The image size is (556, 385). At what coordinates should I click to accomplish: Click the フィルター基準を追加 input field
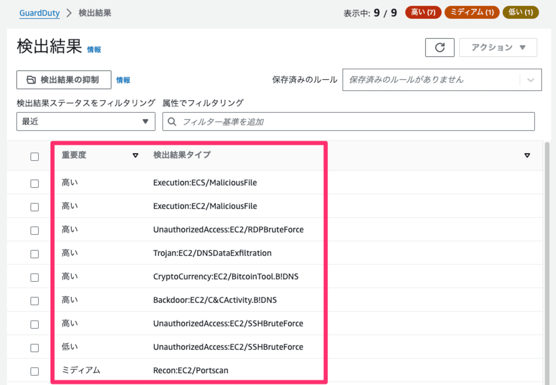[348, 122]
